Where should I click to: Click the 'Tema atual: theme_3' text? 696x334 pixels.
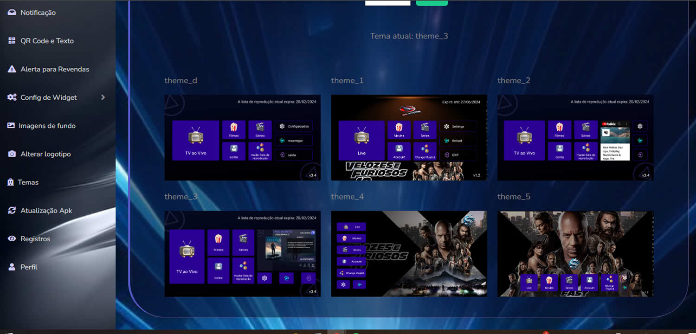click(x=409, y=36)
